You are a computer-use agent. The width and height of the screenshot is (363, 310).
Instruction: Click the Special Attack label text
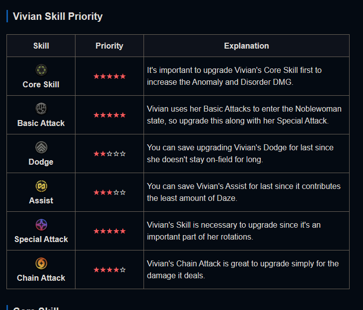(41, 239)
